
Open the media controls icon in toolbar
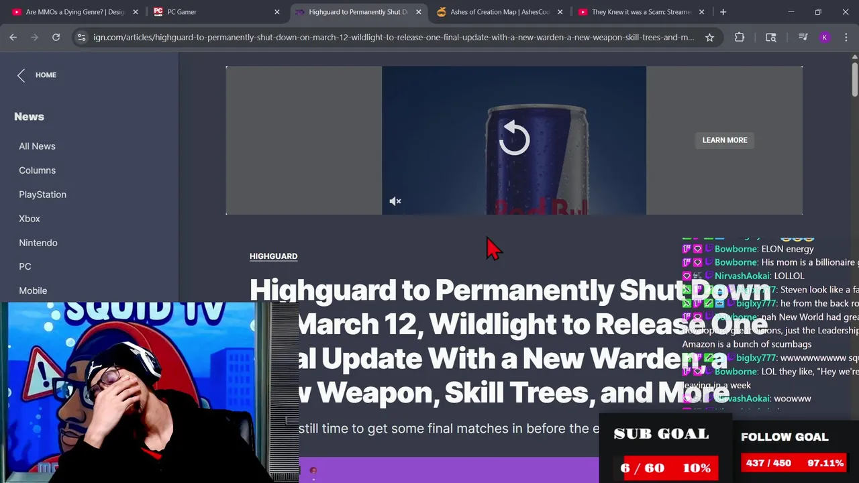pyautogui.click(x=803, y=38)
